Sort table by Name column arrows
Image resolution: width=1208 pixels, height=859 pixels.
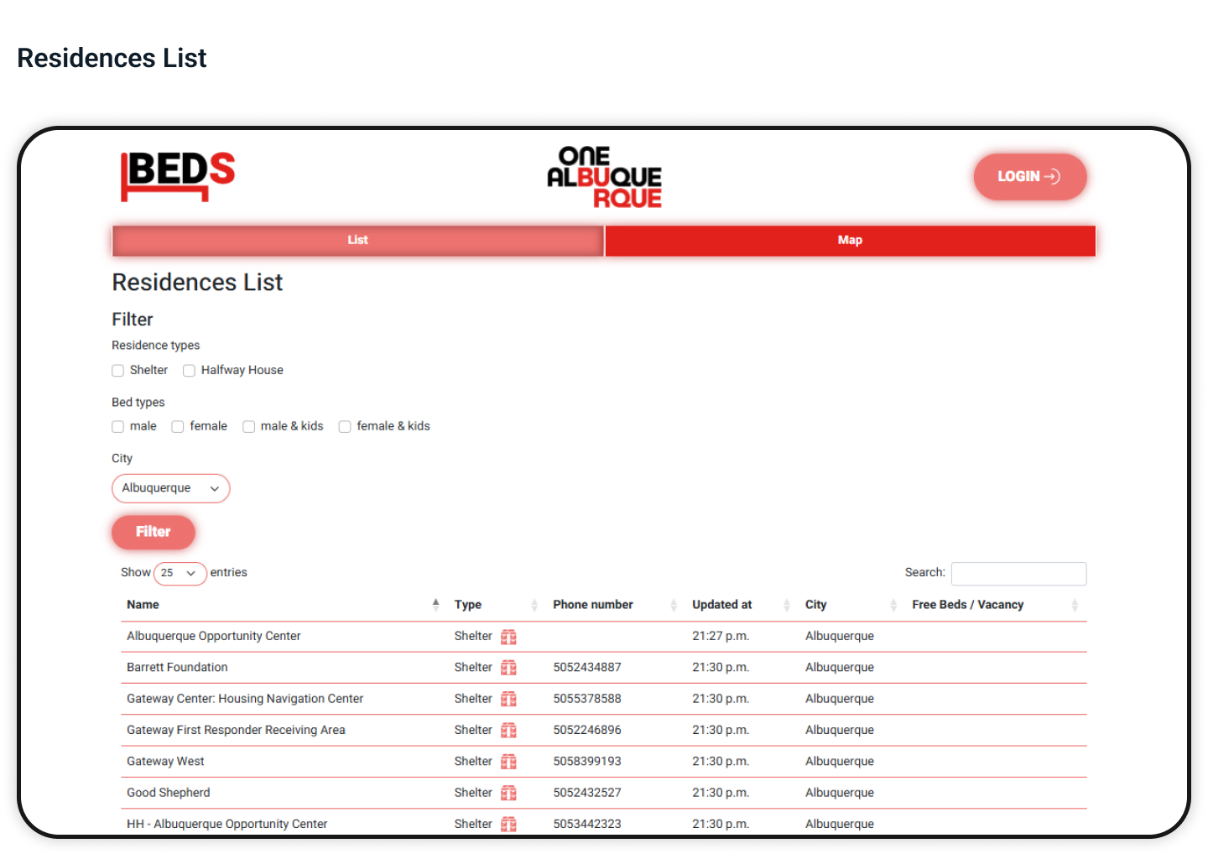pyautogui.click(x=435, y=604)
